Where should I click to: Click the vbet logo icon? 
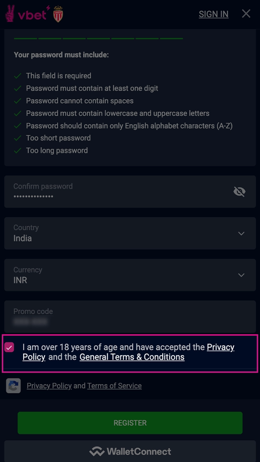pos(26,14)
